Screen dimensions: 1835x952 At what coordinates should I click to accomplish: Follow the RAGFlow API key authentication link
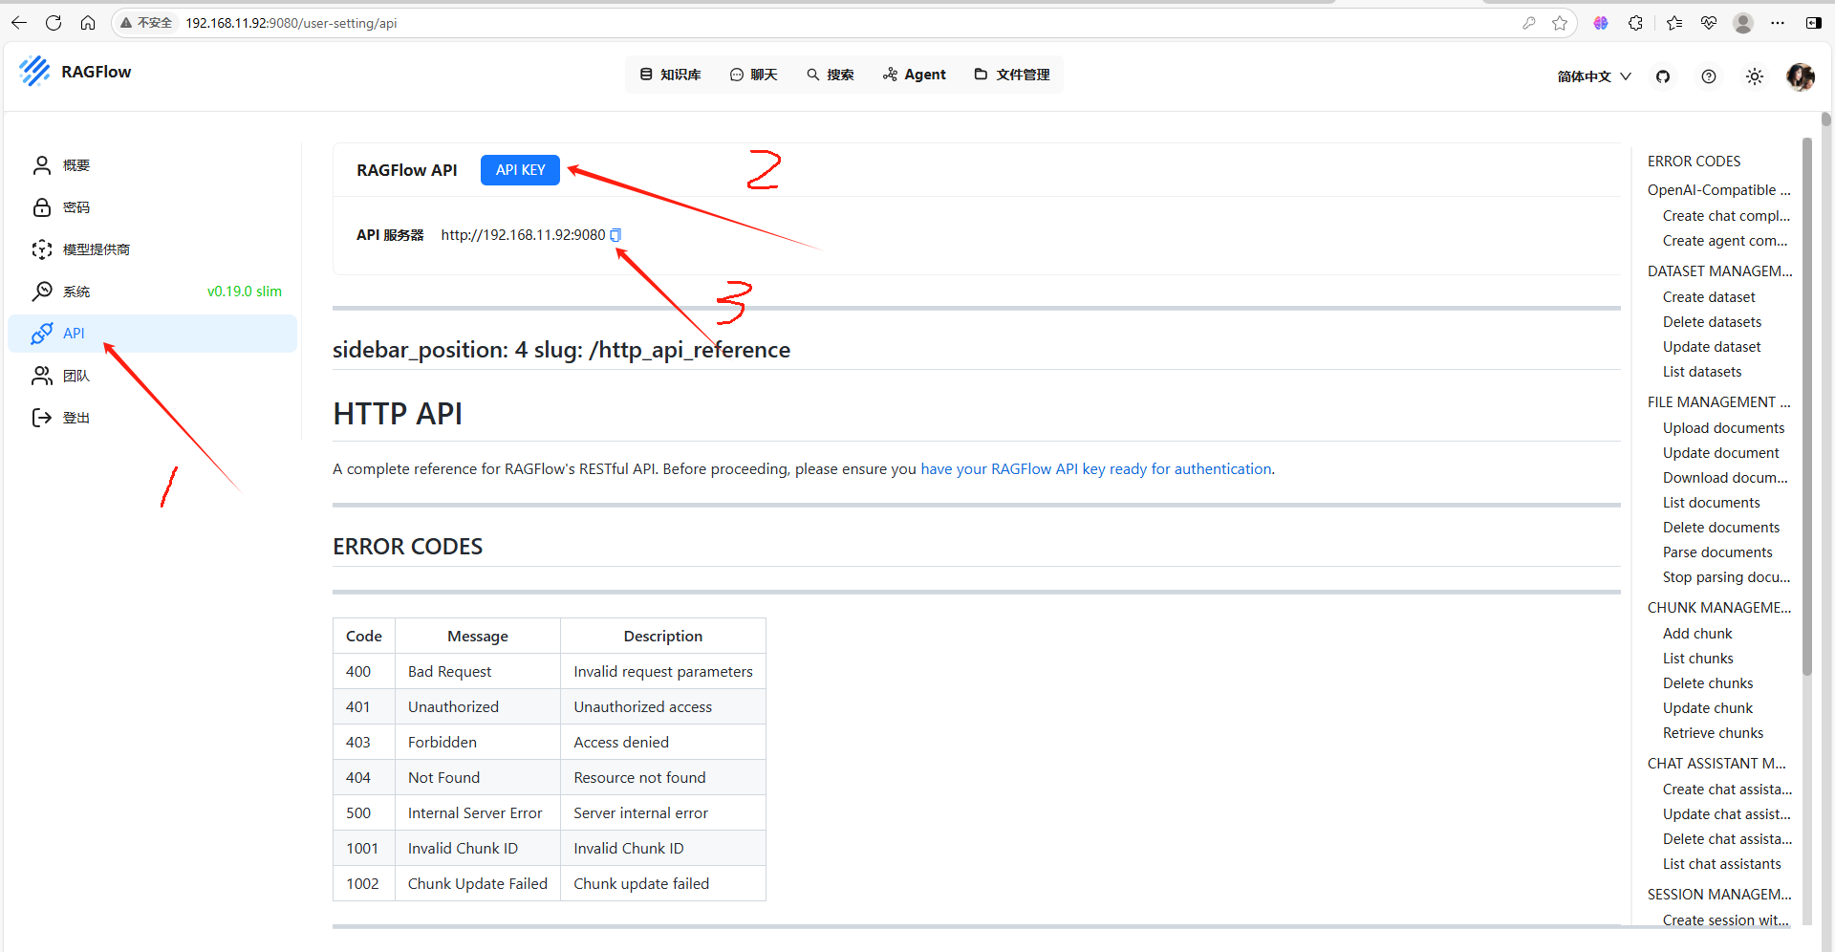(1096, 469)
